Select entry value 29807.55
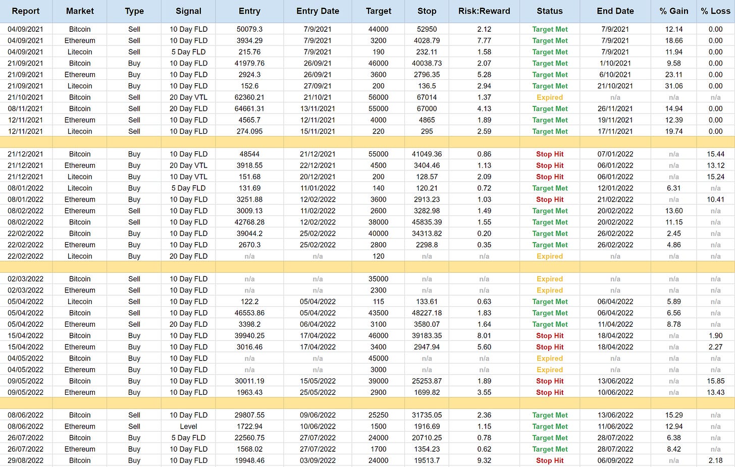735x467 pixels. click(x=249, y=415)
